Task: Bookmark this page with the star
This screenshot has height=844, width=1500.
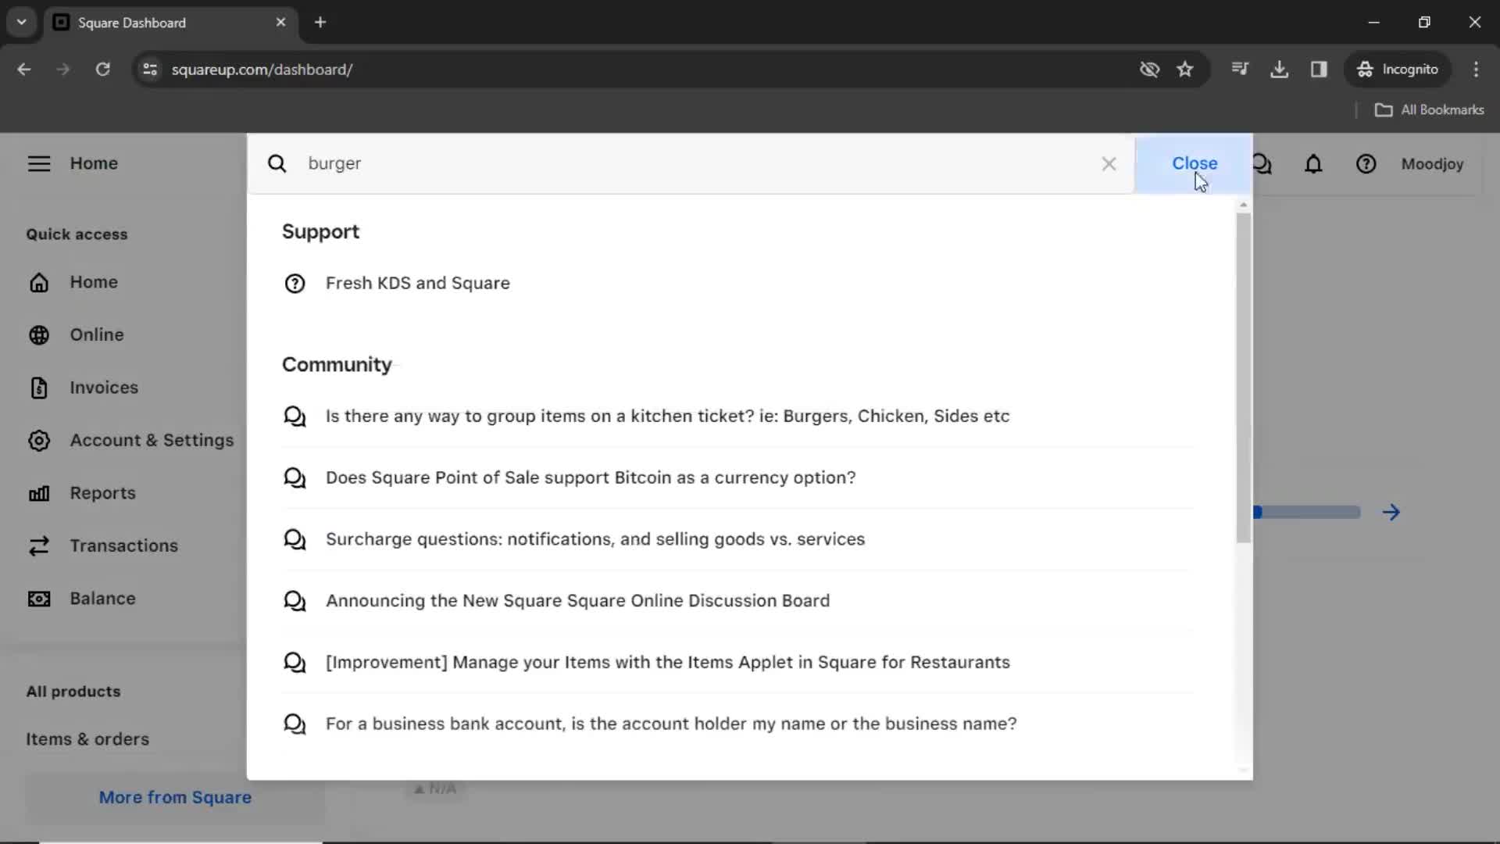Action: pos(1185,70)
